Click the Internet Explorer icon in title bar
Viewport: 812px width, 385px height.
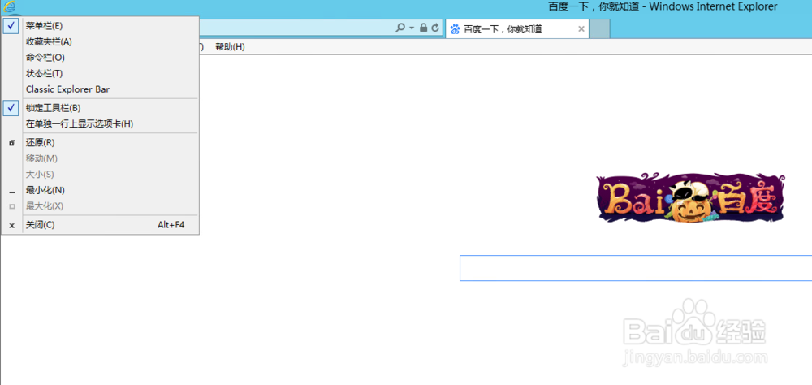9,7
